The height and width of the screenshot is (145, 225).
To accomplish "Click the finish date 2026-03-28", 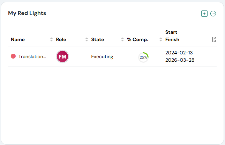I will coord(180,60).
